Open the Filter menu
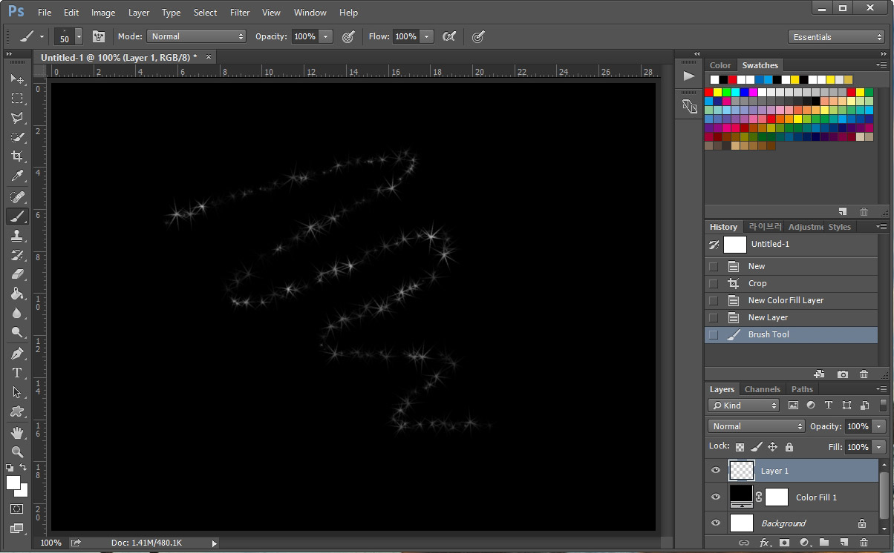Screen dimensions: 894x553 (240, 13)
